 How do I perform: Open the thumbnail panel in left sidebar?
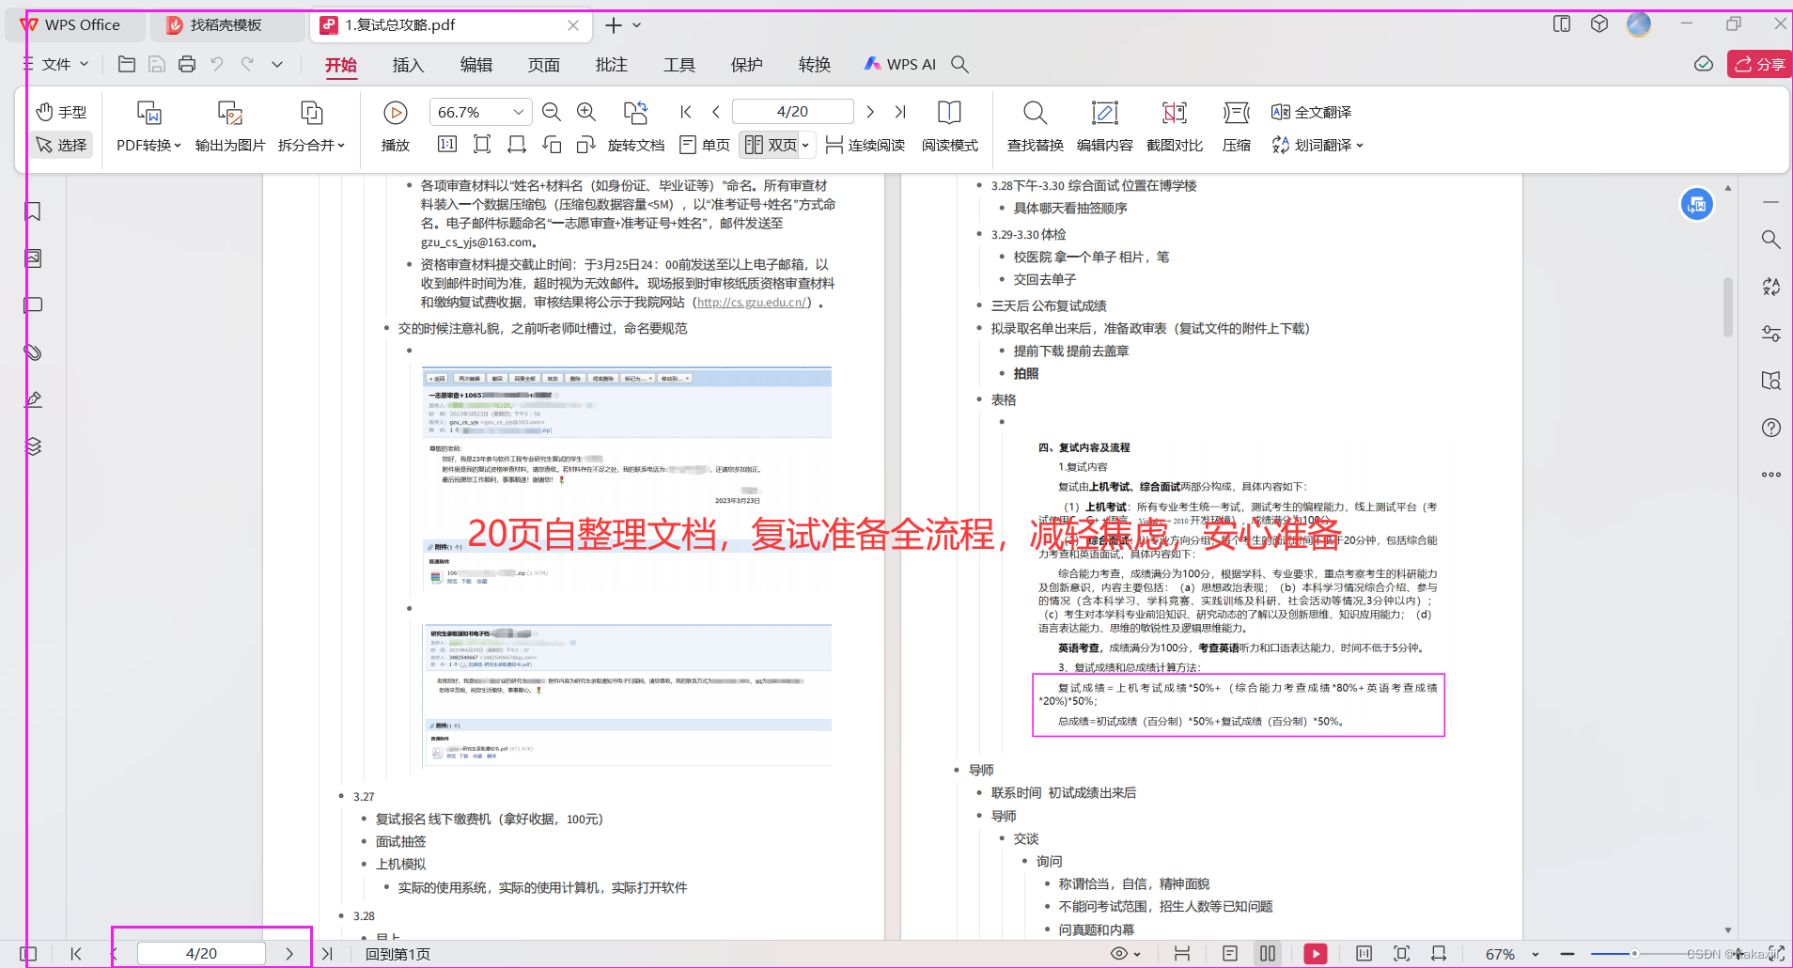click(x=33, y=258)
